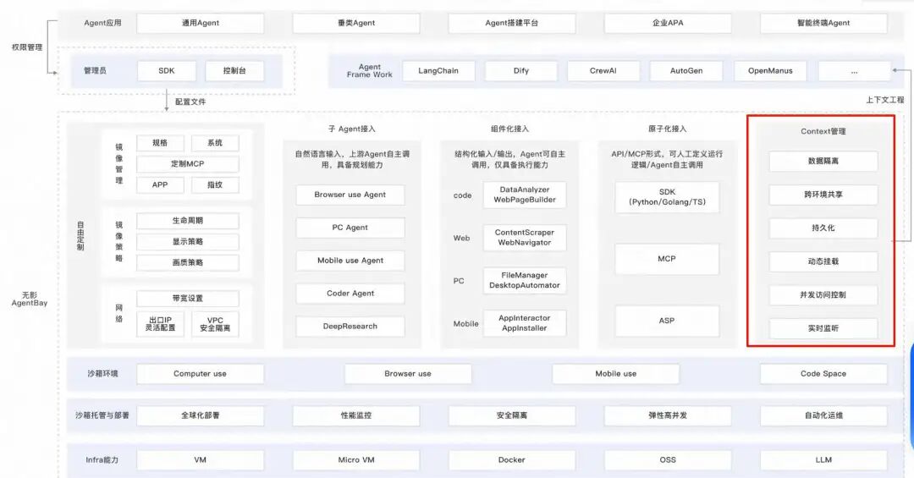Click the 带宽设置 box
The image size is (914, 478).
pos(188,299)
